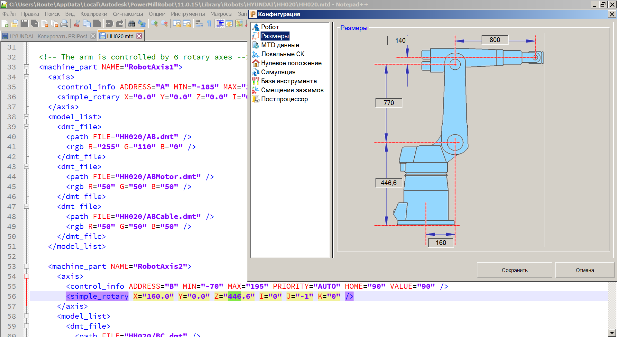617x337 pixels.
Task: Collapse the axis fold at line 54
Action: pos(27,276)
